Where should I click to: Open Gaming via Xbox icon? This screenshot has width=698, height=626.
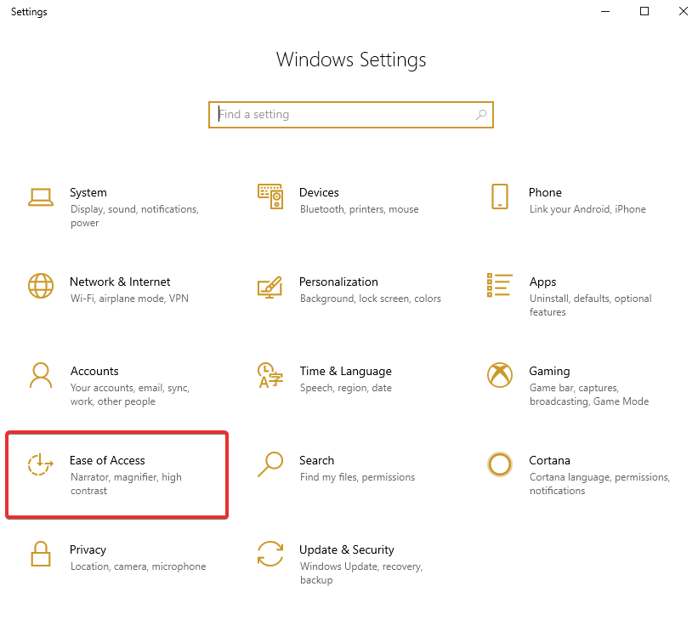click(x=500, y=375)
